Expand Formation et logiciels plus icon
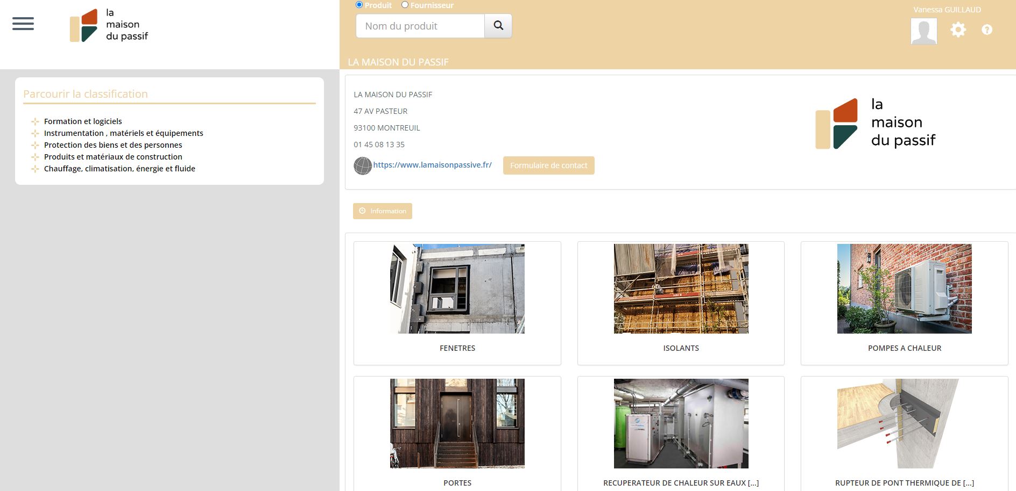Viewport: 1016px width, 491px height. (x=35, y=121)
